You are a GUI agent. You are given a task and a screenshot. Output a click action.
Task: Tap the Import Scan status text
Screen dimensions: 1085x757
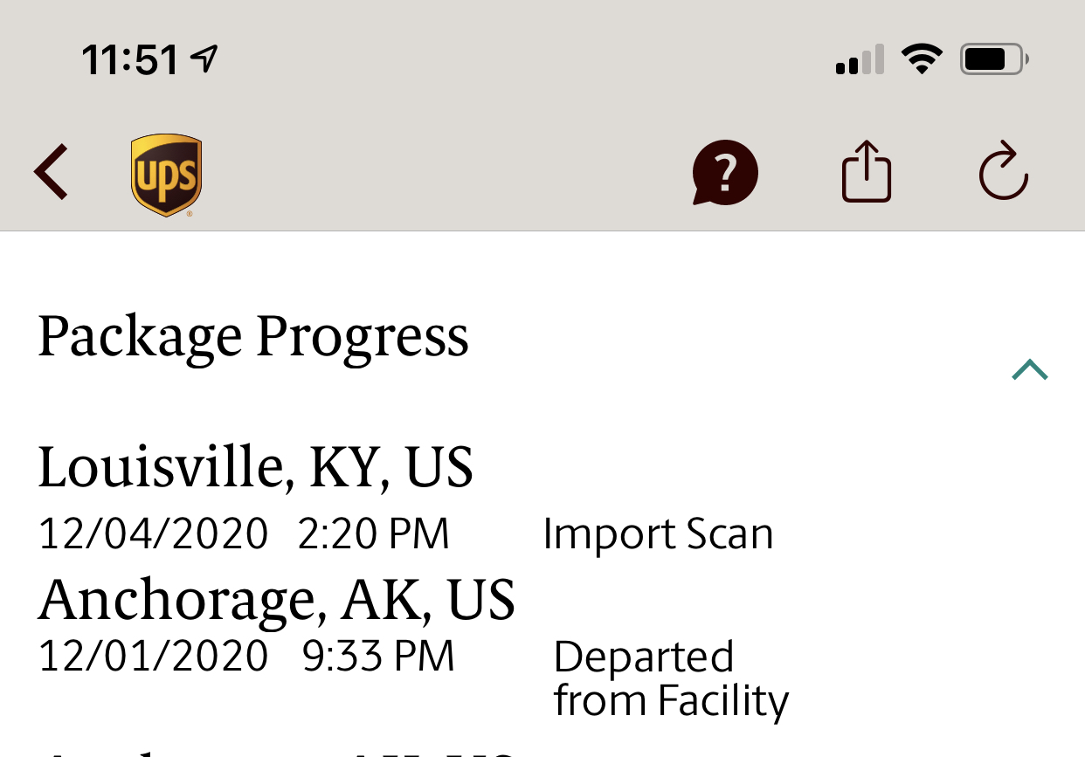(658, 533)
